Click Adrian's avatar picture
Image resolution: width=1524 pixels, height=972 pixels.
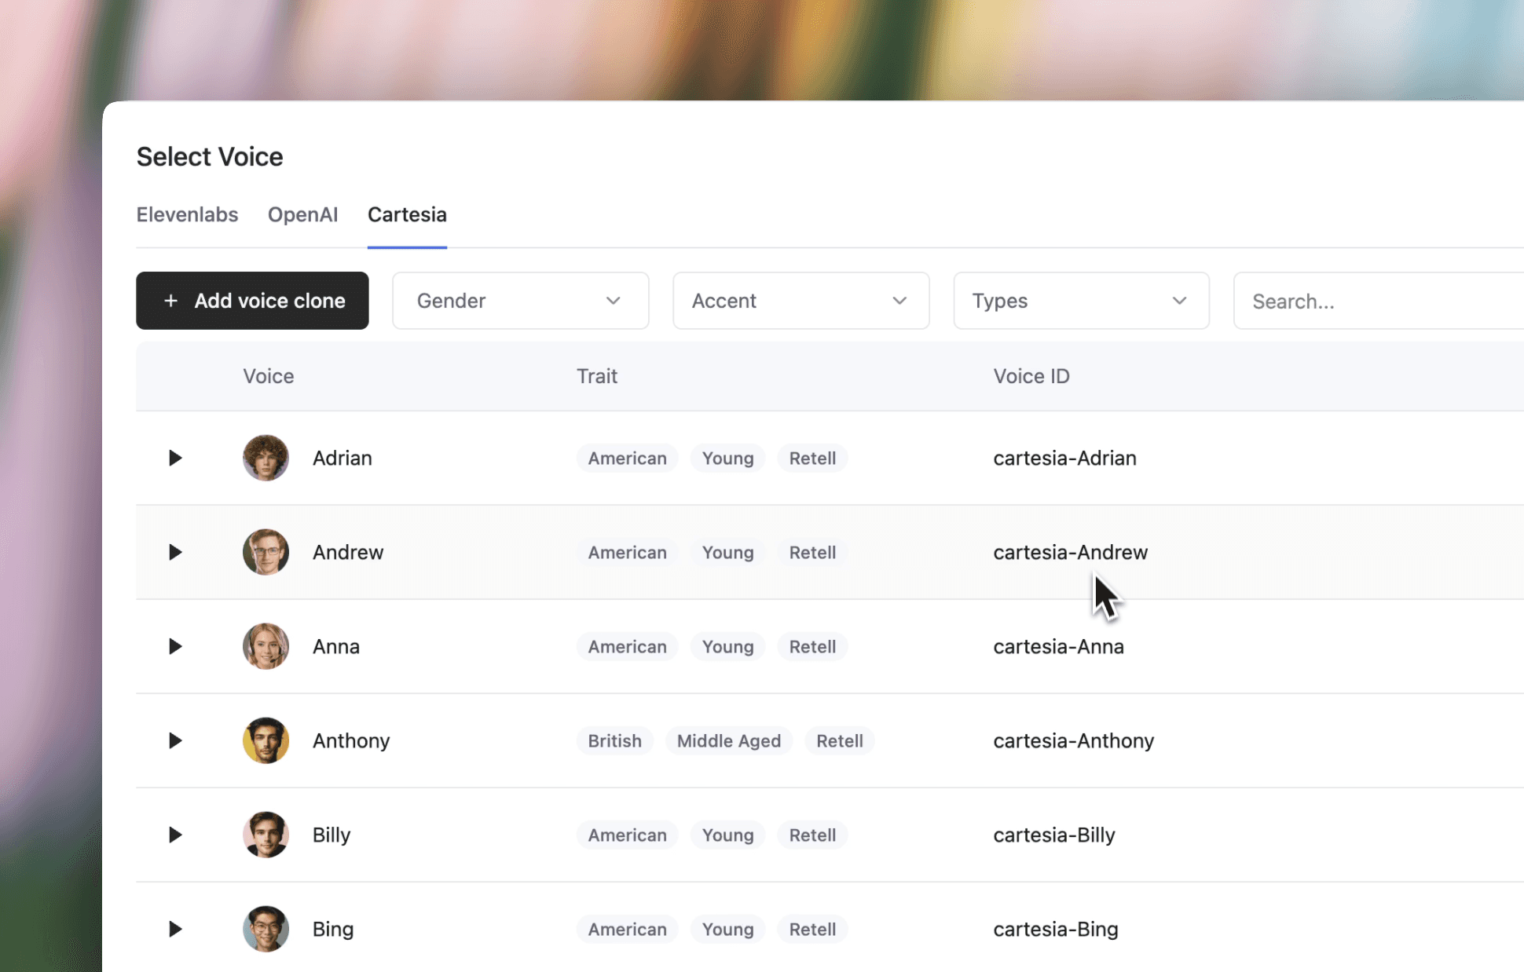click(266, 458)
